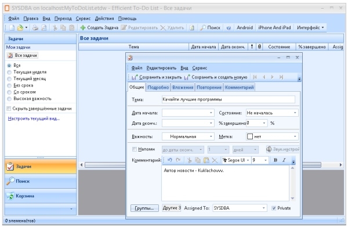The width and height of the screenshot is (348, 227).
Task: Switch to the Комментарий tab
Action: pyautogui.click(x=239, y=88)
